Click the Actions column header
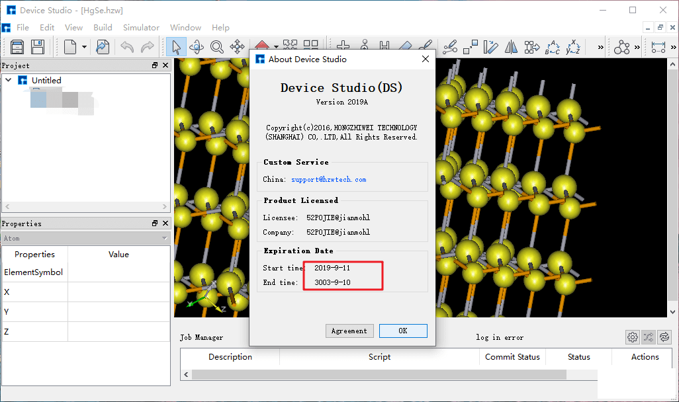Viewport: 679px width, 402px height. coord(645,357)
